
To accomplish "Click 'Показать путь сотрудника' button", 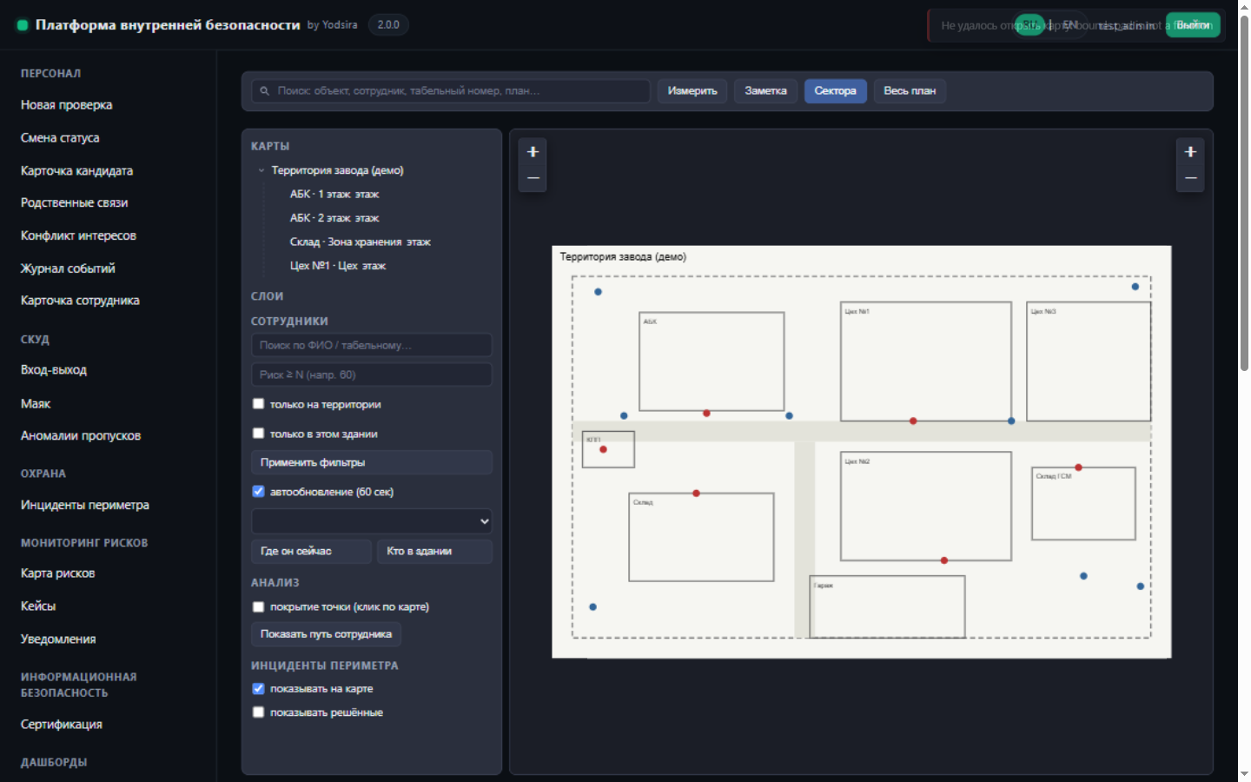I will pos(326,634).
